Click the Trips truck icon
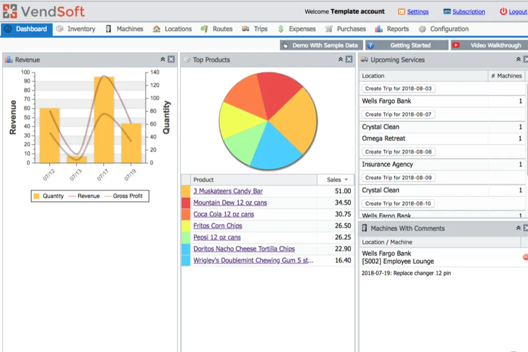The height and width of the screenshot is (352, 528). click(x=246, y=29)
